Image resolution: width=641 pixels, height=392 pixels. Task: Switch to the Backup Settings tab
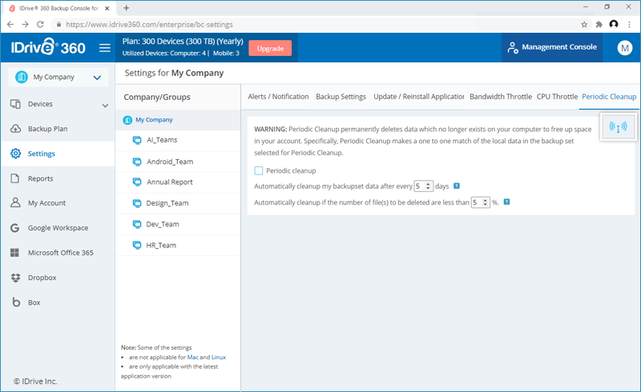(x=341, y=97)
